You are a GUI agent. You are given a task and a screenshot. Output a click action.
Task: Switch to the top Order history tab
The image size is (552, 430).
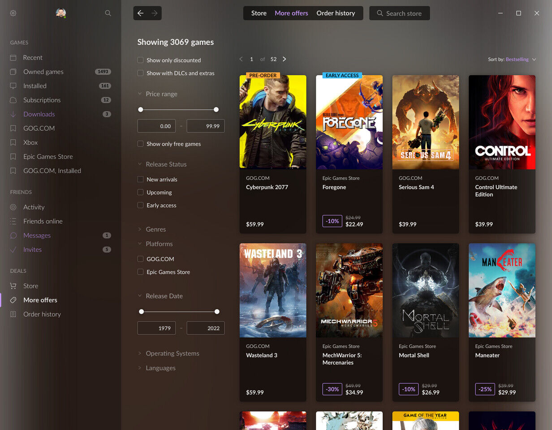tap(336, 13)
